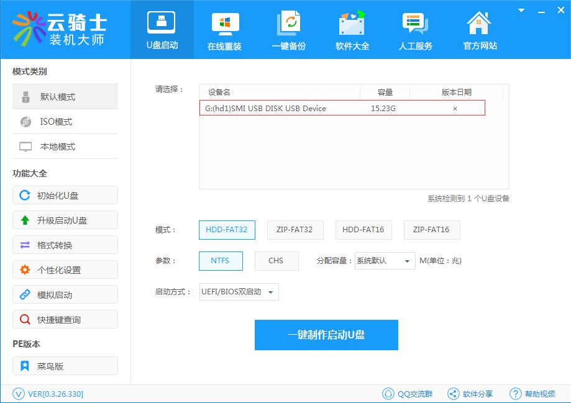
Task: Select the G:(hd1)SMI USB DISK device row
Action: tap(342, 108)
